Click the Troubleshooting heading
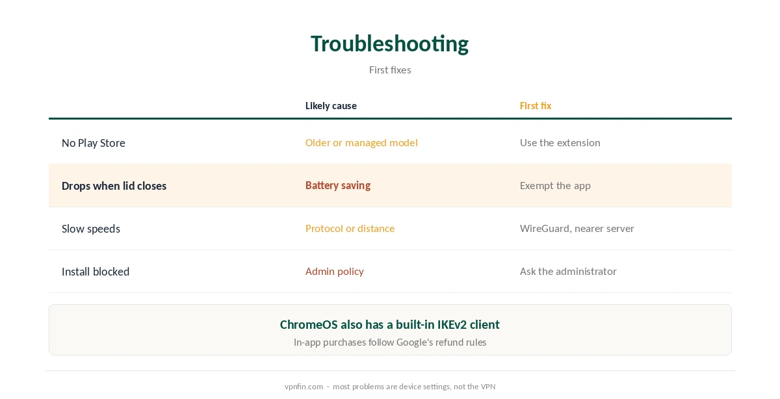The height and width of the screenshot is (399, 780). (x=389, y=44)
